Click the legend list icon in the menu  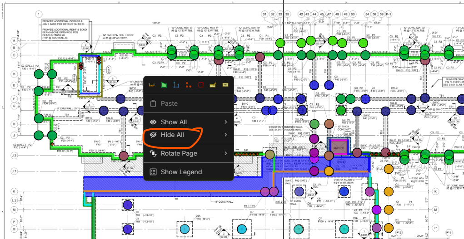153,172
